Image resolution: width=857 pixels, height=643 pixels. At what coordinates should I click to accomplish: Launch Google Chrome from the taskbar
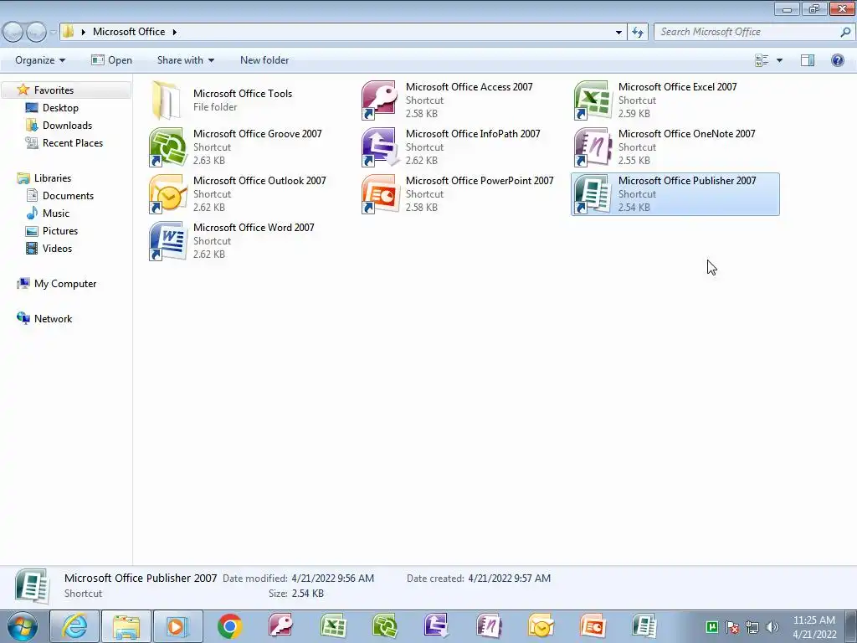click(229, 626)
